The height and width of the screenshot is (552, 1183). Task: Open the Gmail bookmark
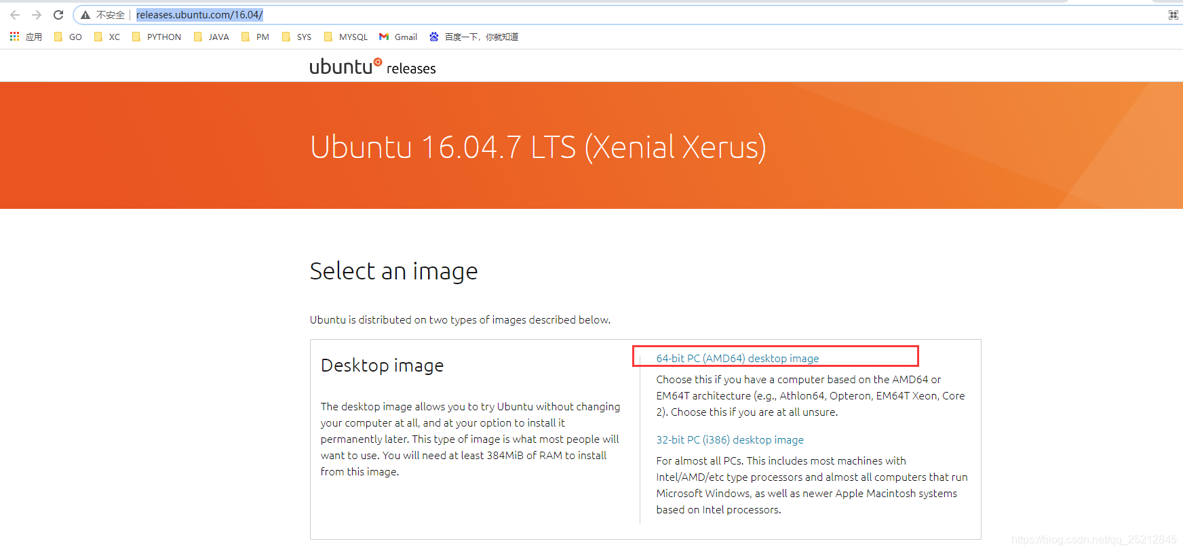(398, 37)
